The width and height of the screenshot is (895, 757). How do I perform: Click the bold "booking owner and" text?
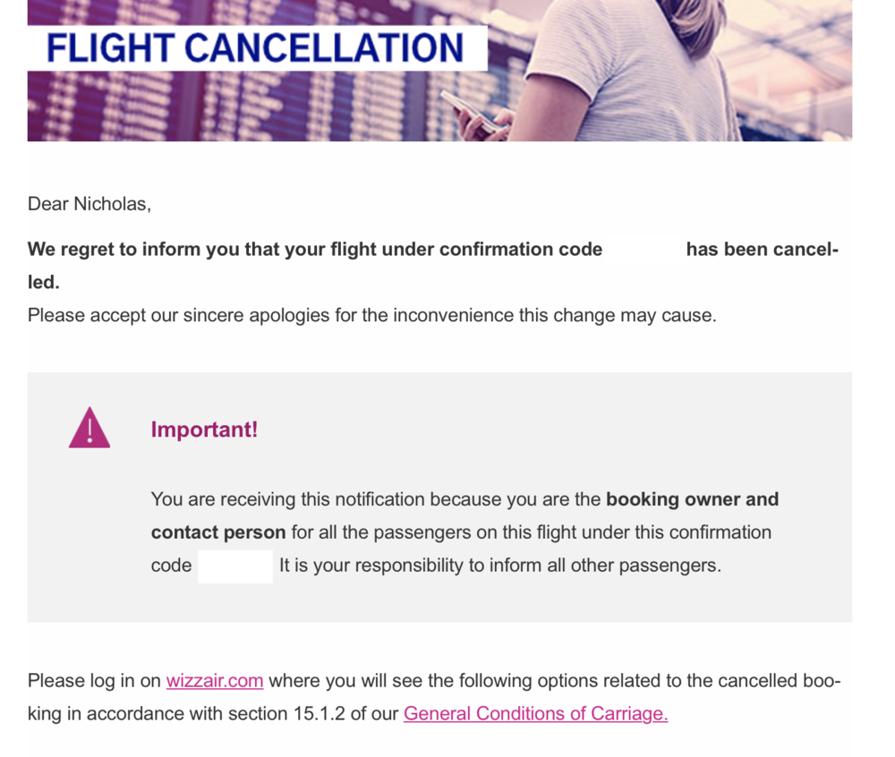[692, 499]
